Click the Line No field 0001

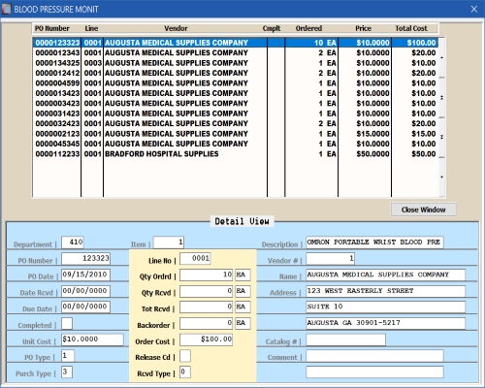click(195, 258)
